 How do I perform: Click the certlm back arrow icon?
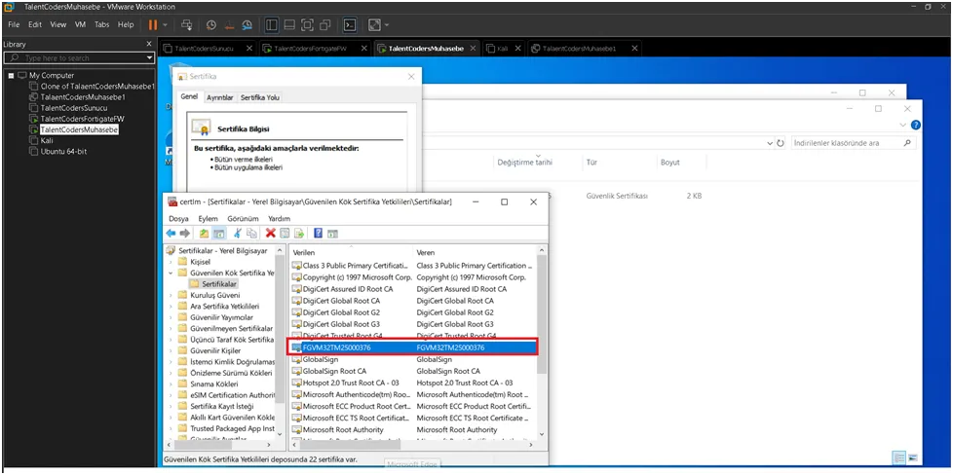(172, 234)
